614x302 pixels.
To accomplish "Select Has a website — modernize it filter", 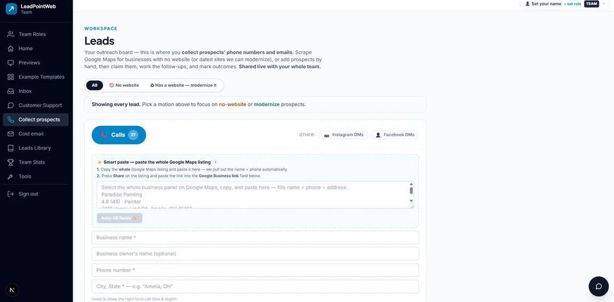I will coord(183,85).
